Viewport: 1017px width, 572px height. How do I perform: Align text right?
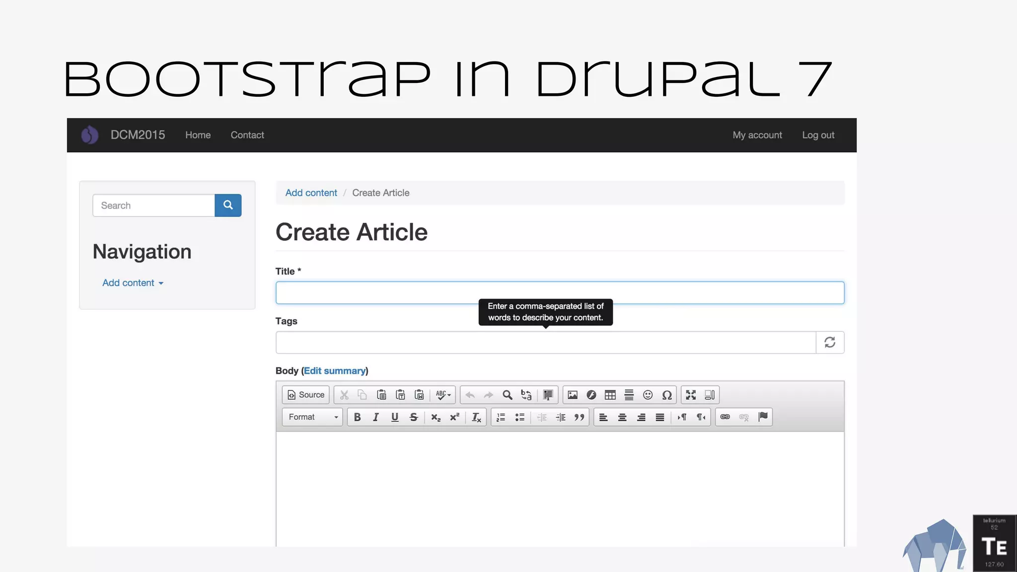pyautogui.click(x=641, y=417)
